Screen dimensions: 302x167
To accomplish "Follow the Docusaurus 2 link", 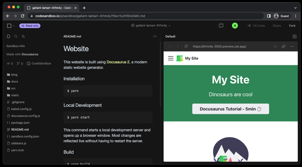I will click(x=118, y=62).
